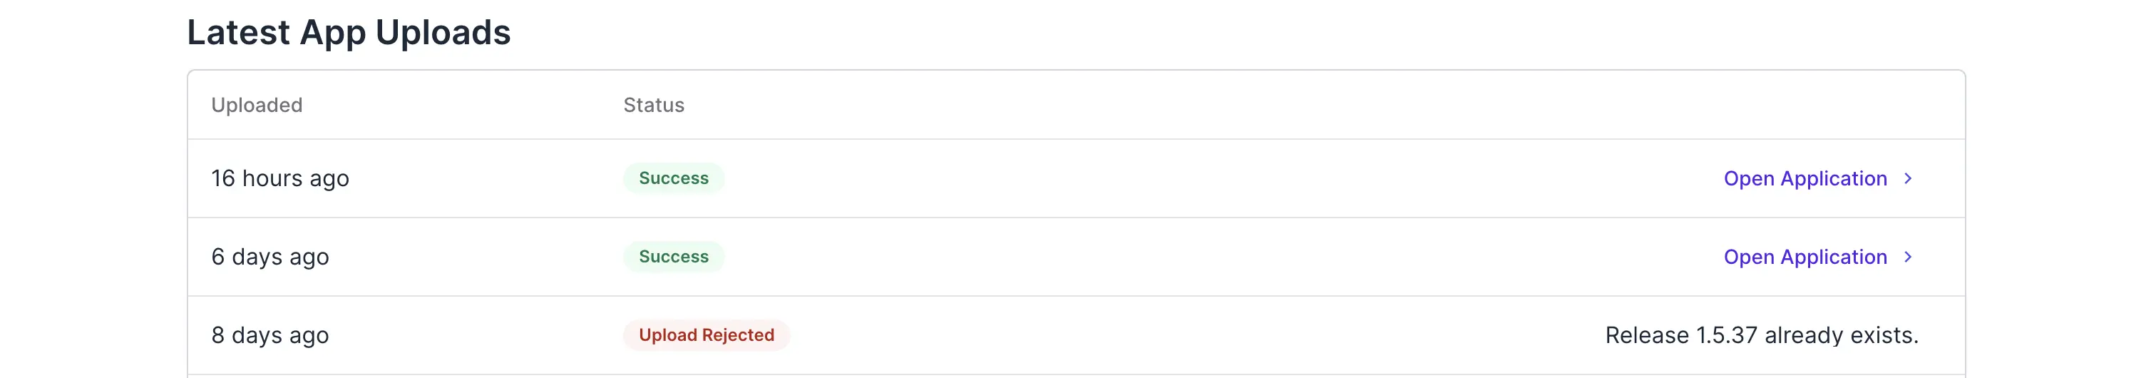
Task: Click Success badge for 6 days ago upload
Action: coord(673,257)
